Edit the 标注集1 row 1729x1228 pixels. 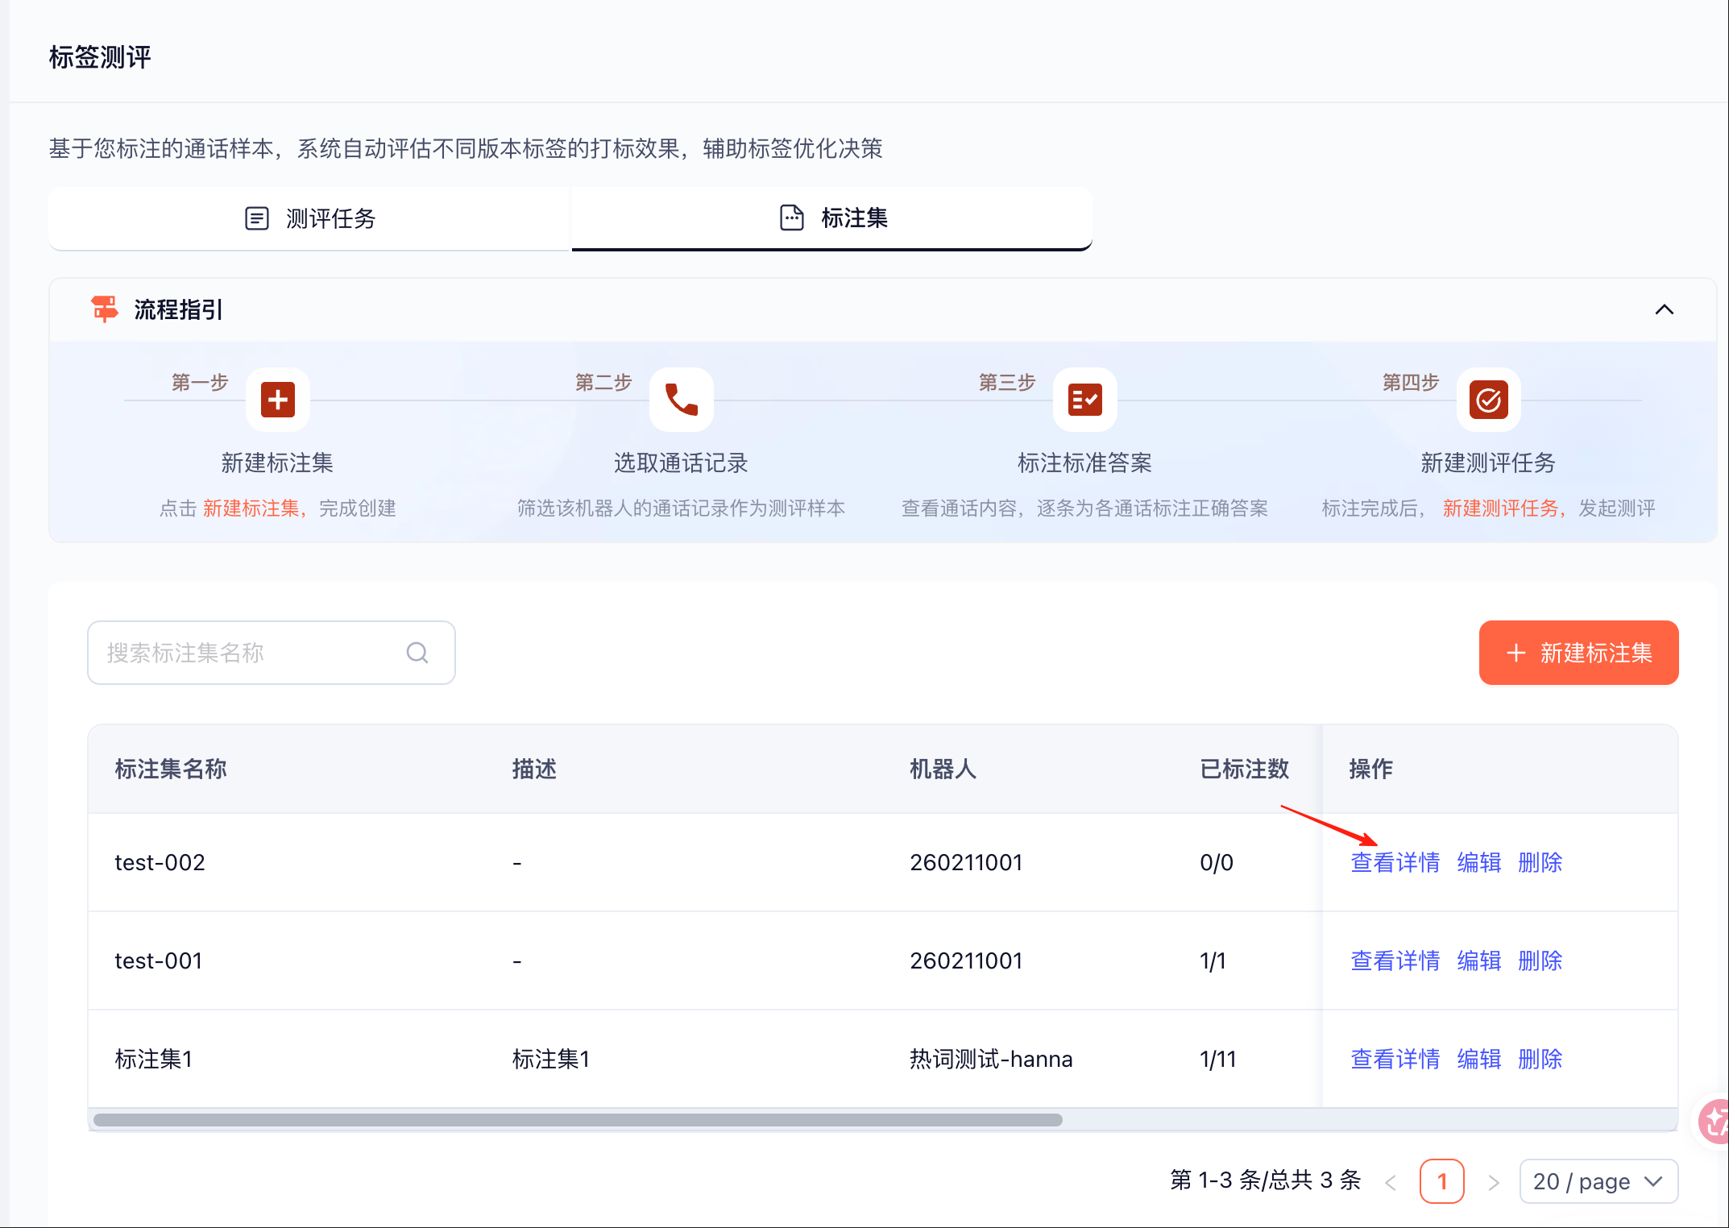point(1478,1059)
